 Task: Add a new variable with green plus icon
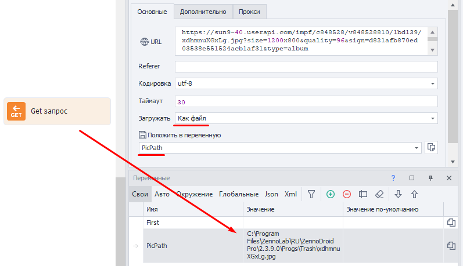[x=331, y=195]
